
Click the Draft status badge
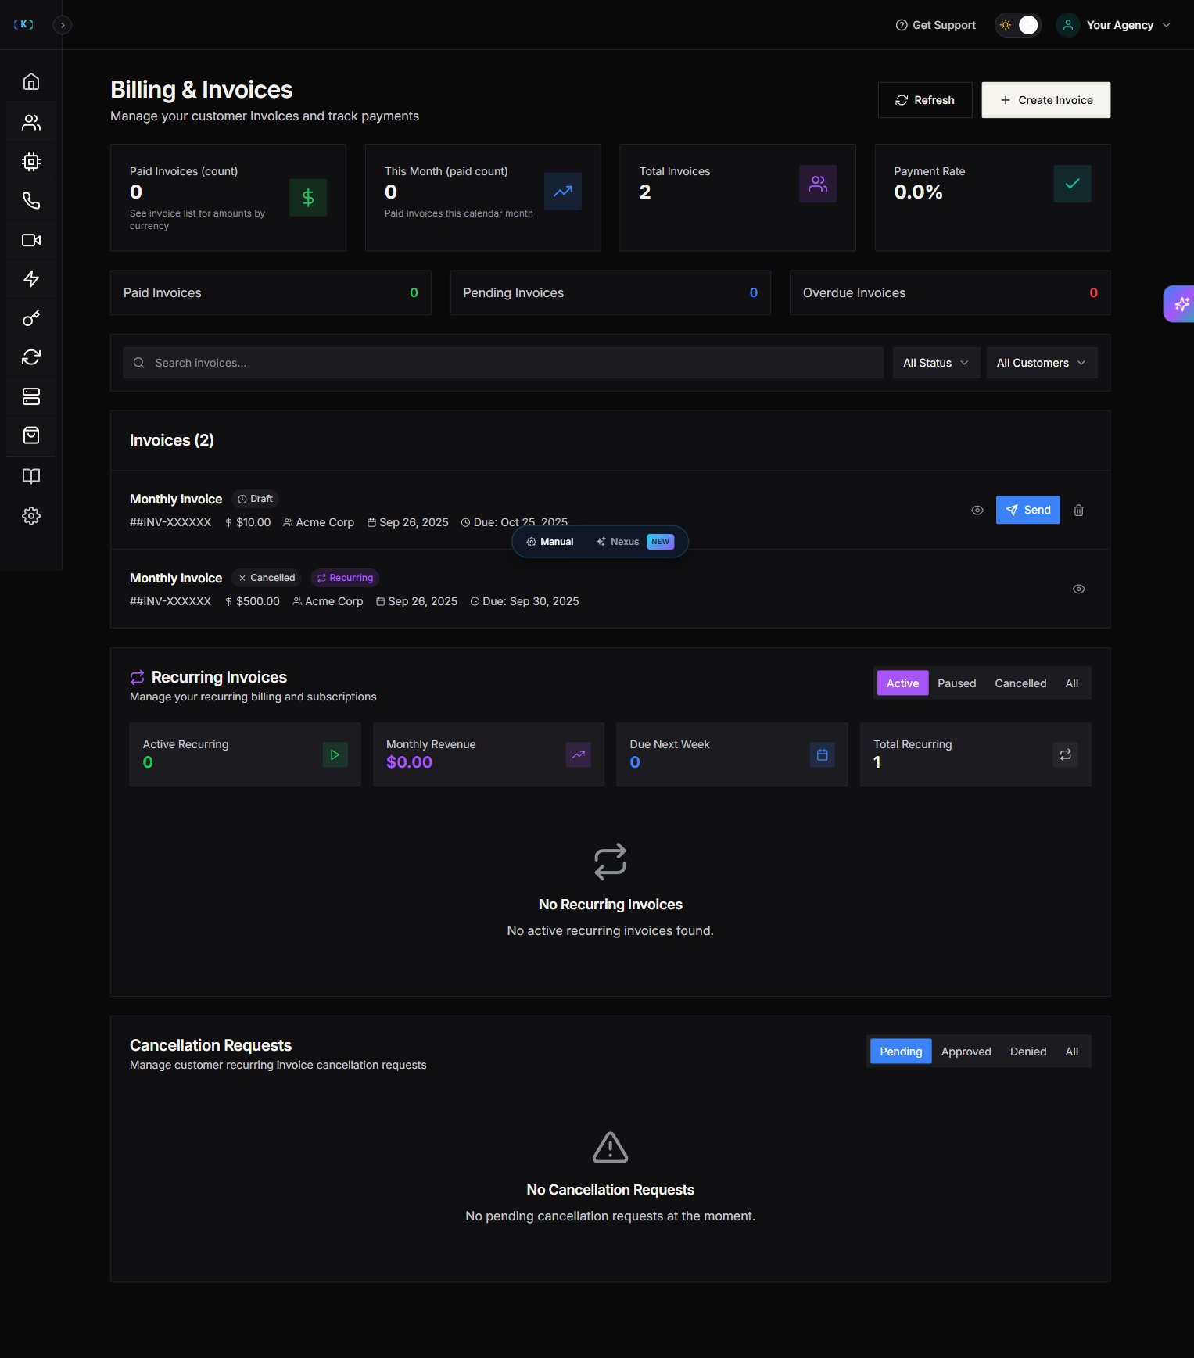255,499
